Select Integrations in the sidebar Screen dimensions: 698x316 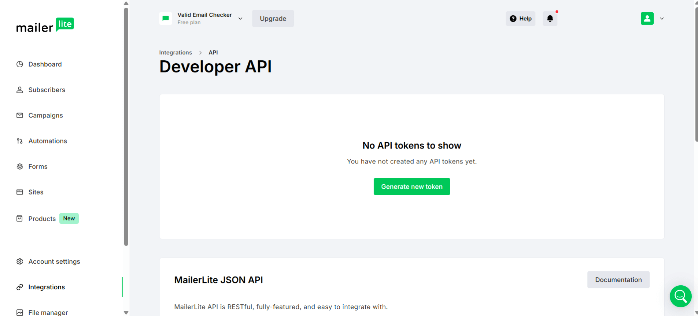47,287
